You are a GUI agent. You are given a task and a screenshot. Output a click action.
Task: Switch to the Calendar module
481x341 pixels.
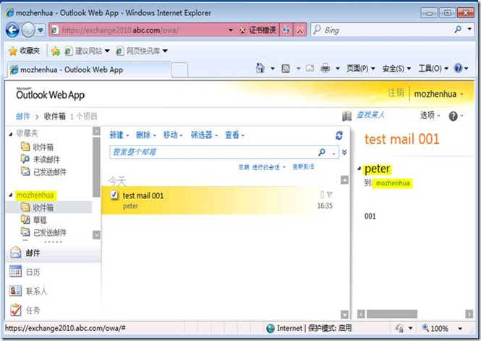[x=53, y=272]
